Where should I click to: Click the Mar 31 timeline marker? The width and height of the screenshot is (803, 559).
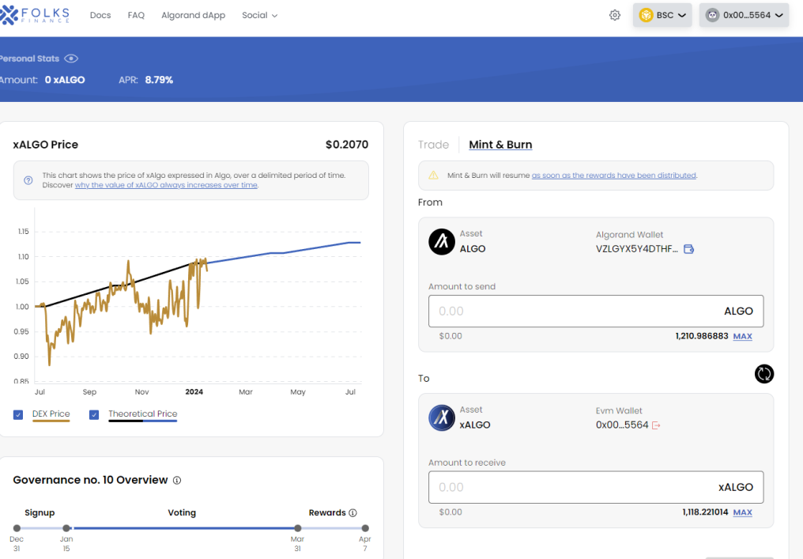coord(297,527)
